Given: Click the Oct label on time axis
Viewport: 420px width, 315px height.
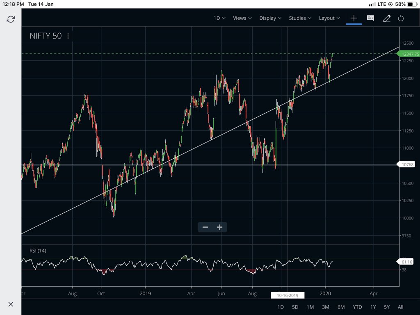Looking at the screenshot, I should (x=101, y=293).
